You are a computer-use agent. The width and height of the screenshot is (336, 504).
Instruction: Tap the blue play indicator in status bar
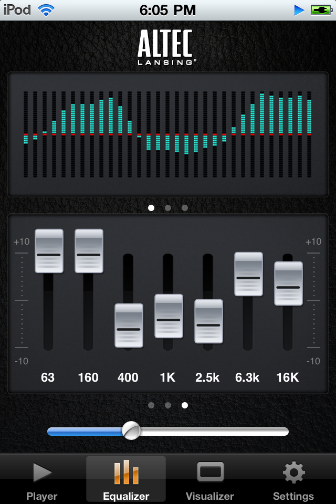[299, 10]
